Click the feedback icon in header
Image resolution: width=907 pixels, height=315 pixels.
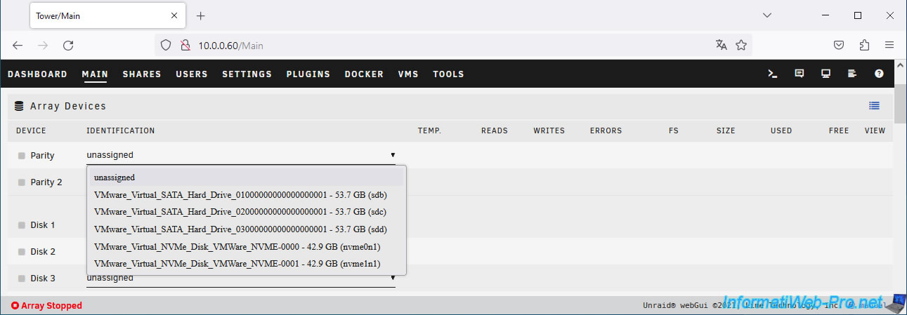click(x=799, y=74)
